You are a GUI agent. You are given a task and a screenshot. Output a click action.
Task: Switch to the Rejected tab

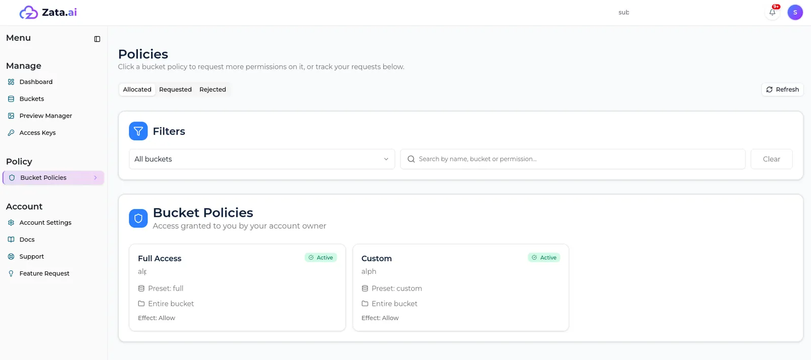coord(213,90)
